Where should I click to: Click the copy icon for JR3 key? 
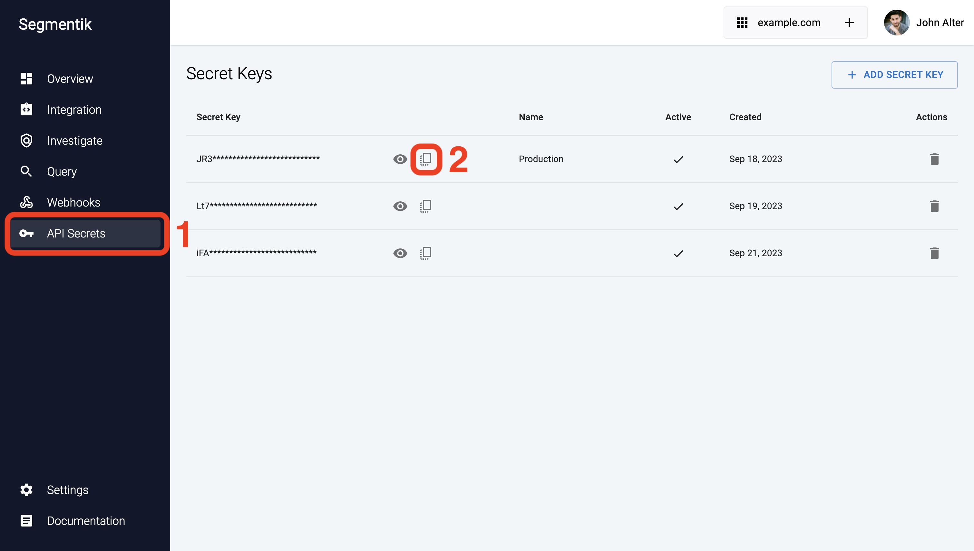tap(425, 159)
